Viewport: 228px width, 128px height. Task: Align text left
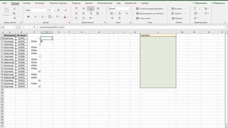point(76,14)
